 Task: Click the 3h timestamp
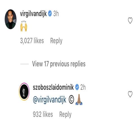coord(56,14)
